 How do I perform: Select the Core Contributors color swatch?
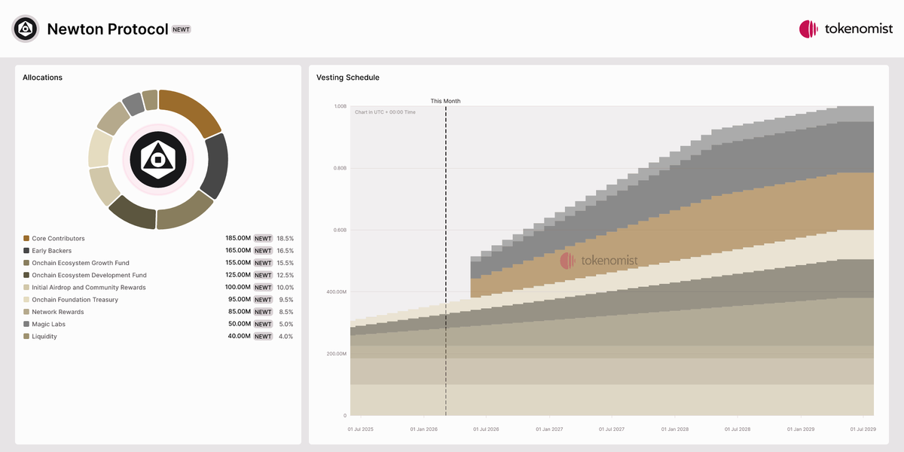click(25, 238)
